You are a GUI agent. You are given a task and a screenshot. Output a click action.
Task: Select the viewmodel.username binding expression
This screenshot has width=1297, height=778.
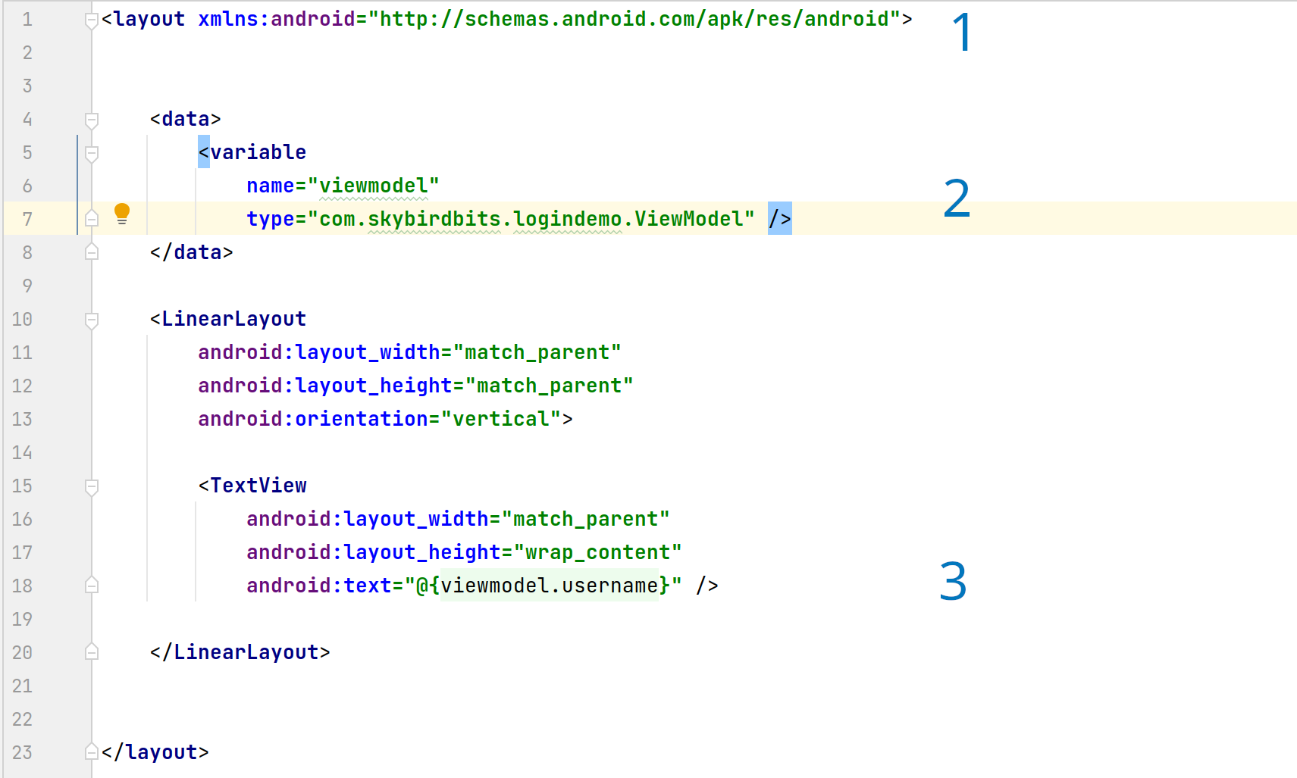[x=550, y=585]
